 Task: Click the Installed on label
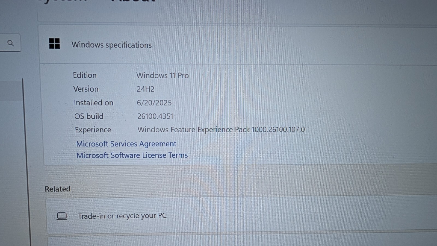click(x=93, y=103)
